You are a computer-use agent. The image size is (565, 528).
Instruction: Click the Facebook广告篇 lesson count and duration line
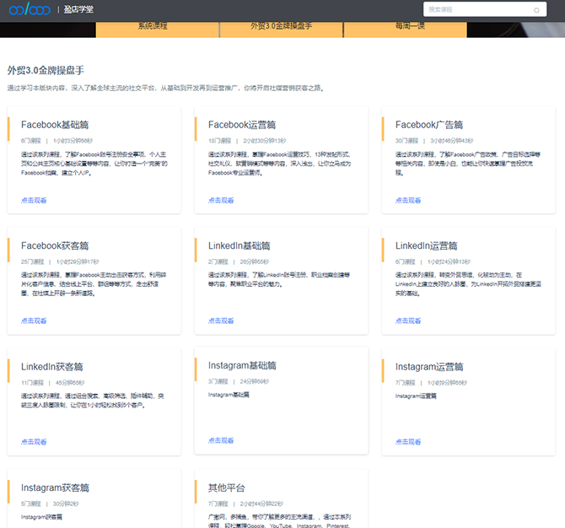coord(433,141)
